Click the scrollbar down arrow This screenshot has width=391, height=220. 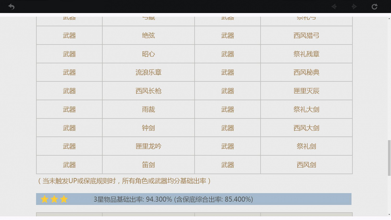(389, 215)
